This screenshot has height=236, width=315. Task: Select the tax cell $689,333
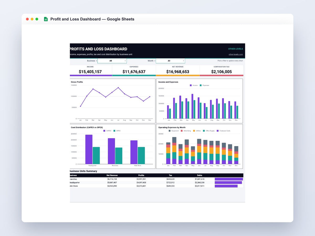pos(170,186)
